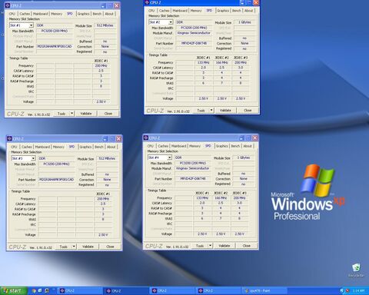Click Validate in the Slot #1 window

point(86,114)
